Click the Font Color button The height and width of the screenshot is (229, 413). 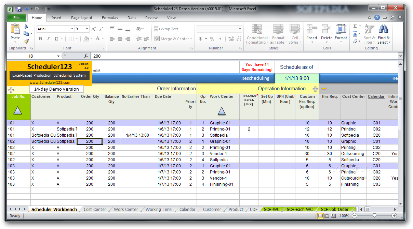pyautogui.click(x=97, y=39)
